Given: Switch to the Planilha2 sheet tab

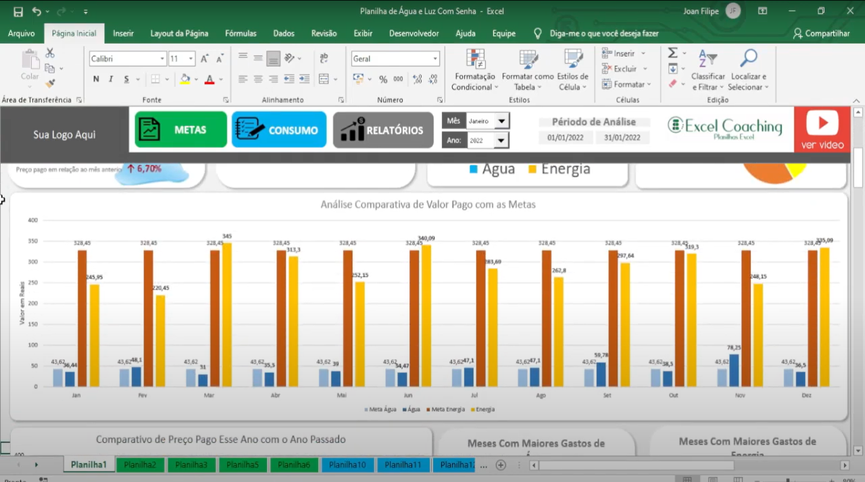Looking at the screenshot, I should (x=140, y=465).
